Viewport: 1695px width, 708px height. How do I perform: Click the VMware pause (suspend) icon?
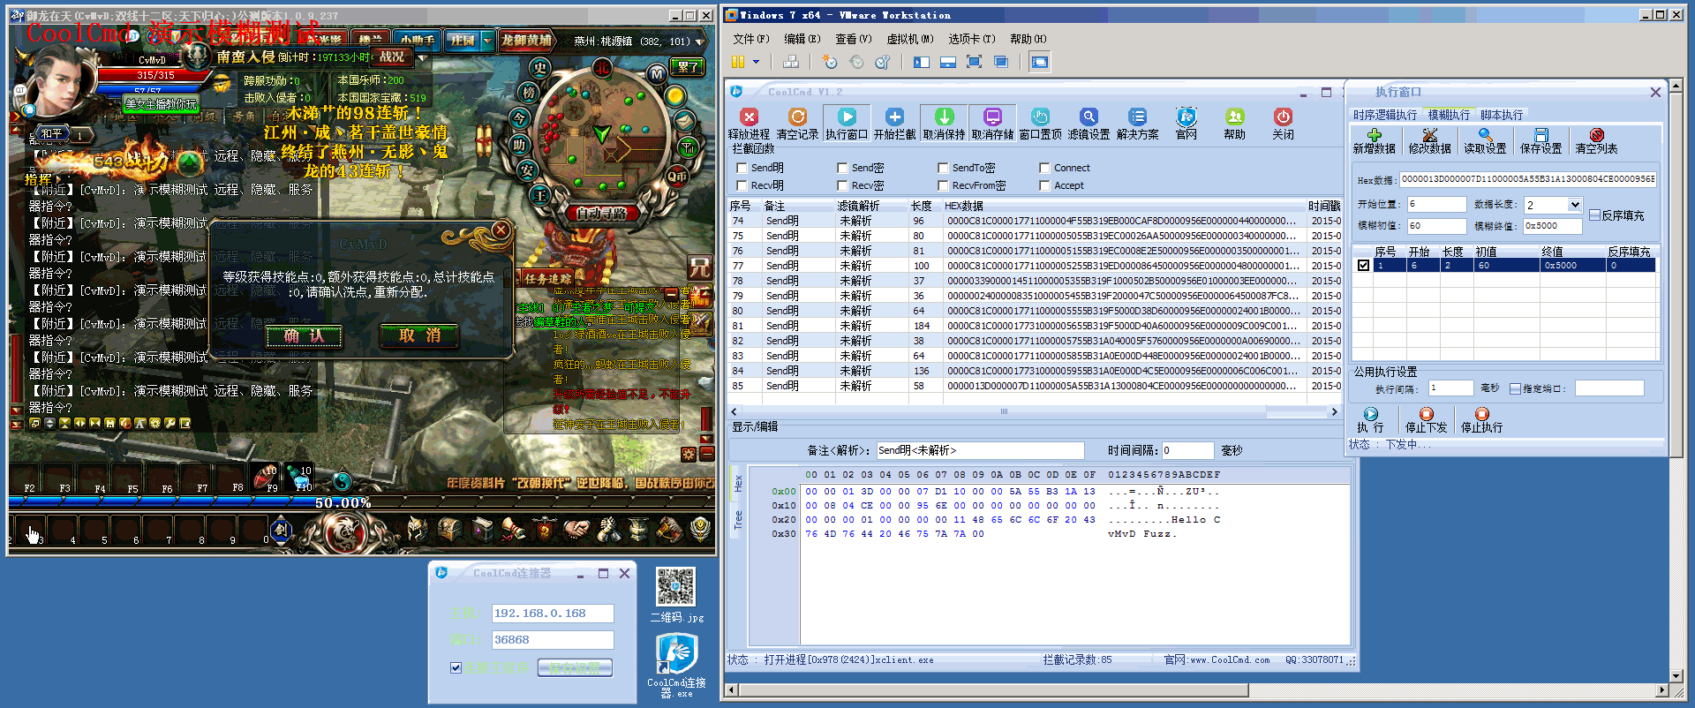[738, 62]
